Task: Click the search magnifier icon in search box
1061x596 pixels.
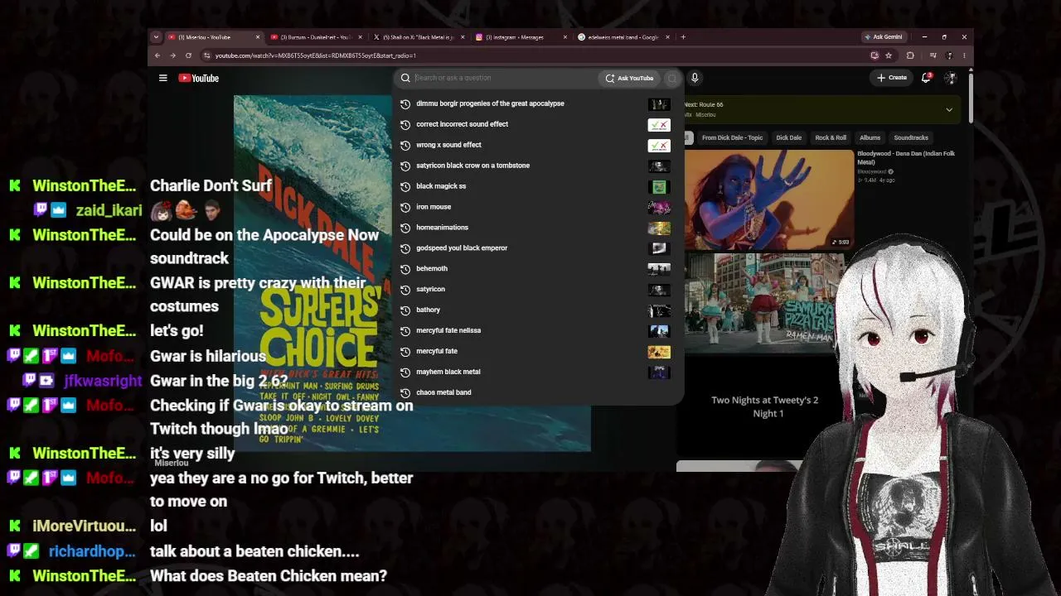Action: [405, 78]
